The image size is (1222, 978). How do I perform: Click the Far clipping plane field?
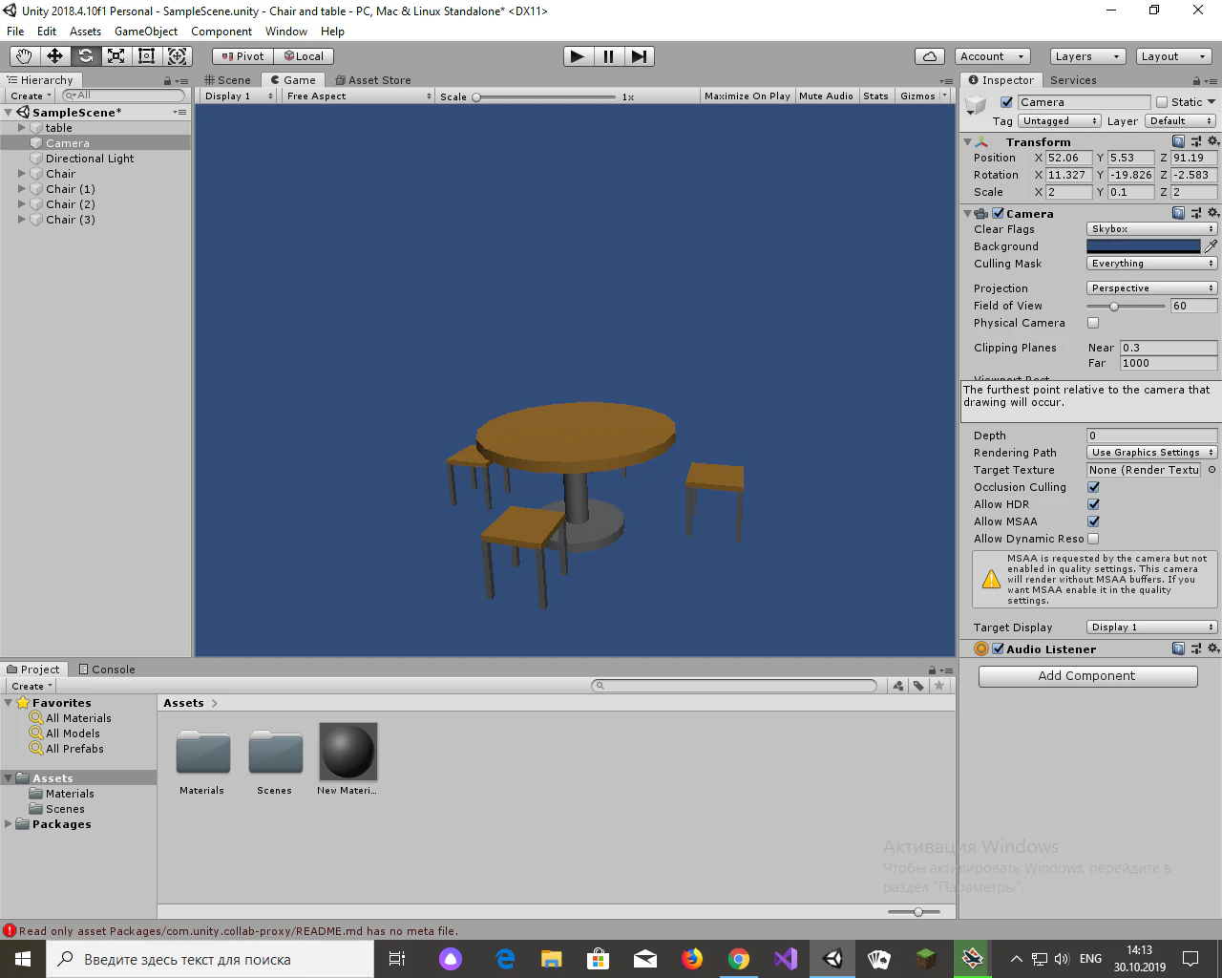(x=1169, y=364)
